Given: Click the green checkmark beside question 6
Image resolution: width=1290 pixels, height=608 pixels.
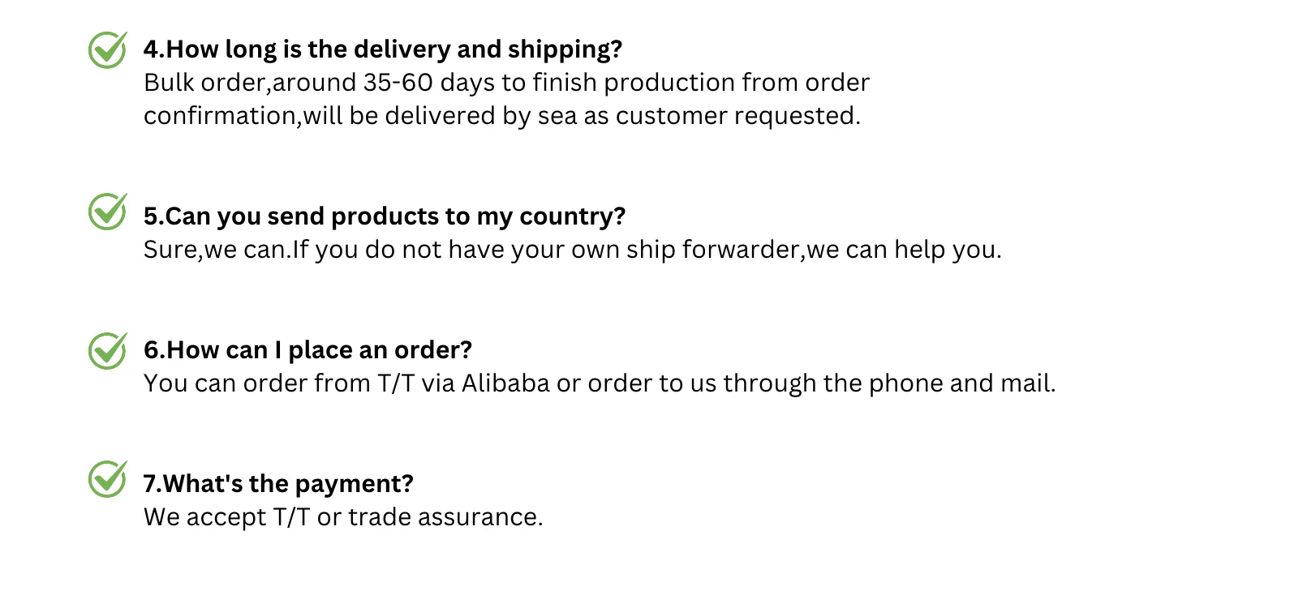Looking at the screenshot, I should (108, 351).
